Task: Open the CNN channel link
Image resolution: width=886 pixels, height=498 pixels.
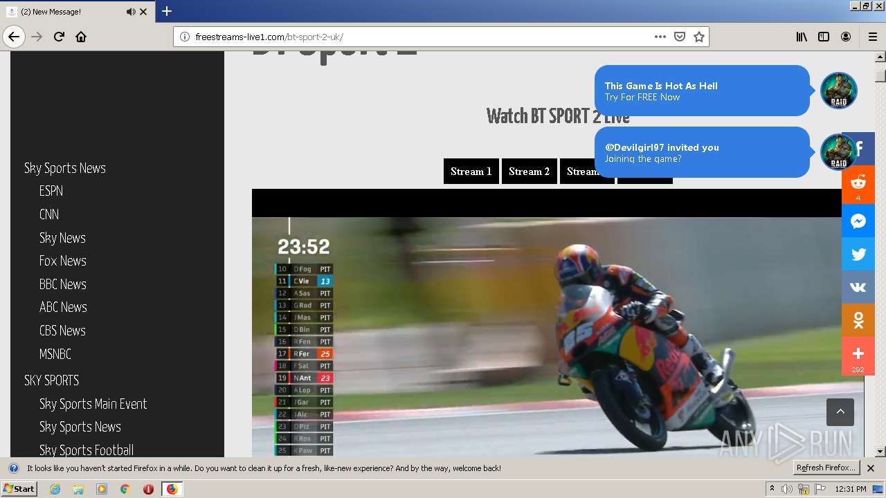Action: (49, 214)
